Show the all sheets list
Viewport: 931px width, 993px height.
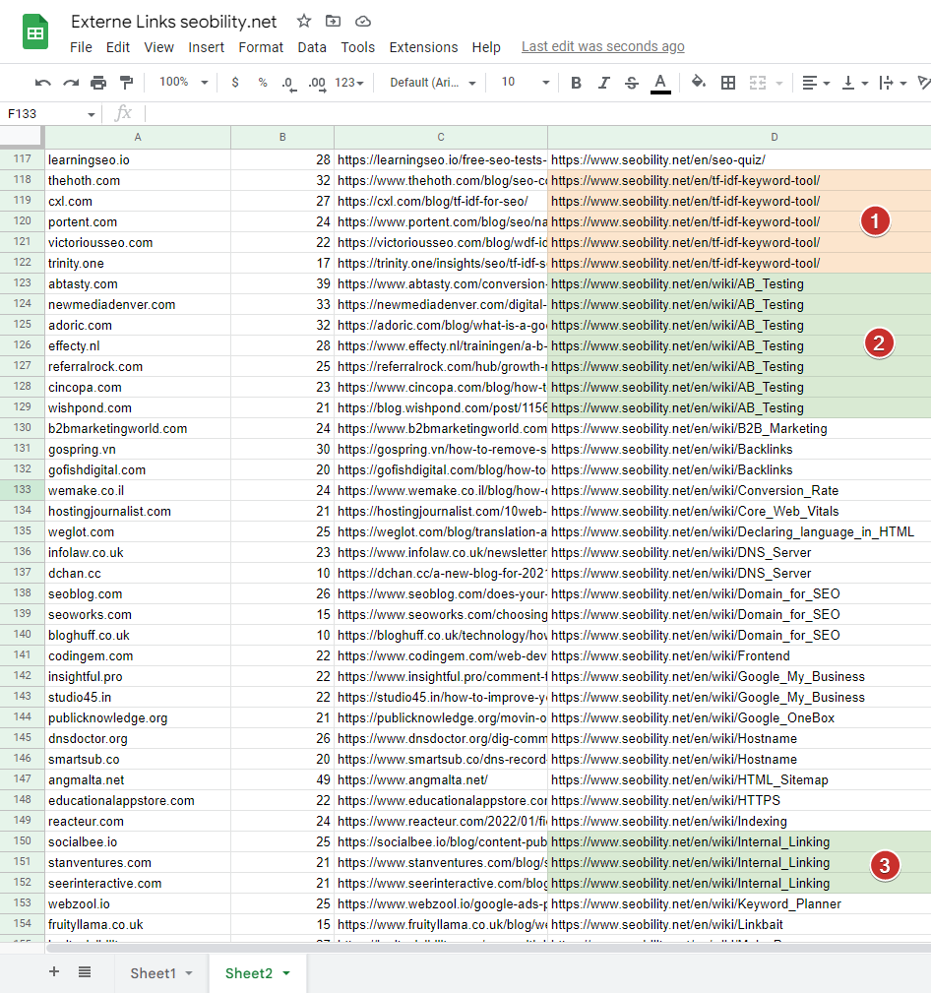tap(85, 972)
